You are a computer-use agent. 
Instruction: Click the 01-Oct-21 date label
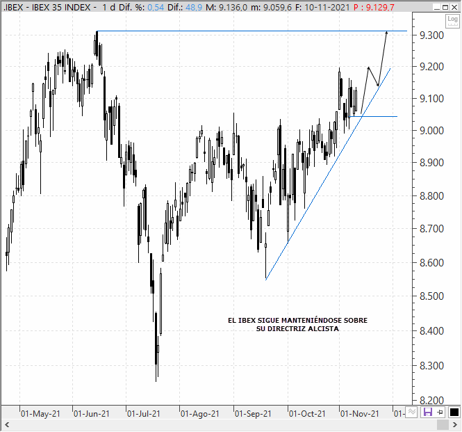pyautogui.click(x=307, y=414)
